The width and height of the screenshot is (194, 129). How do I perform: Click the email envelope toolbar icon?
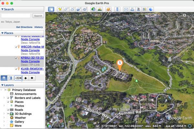click(126, 9)
